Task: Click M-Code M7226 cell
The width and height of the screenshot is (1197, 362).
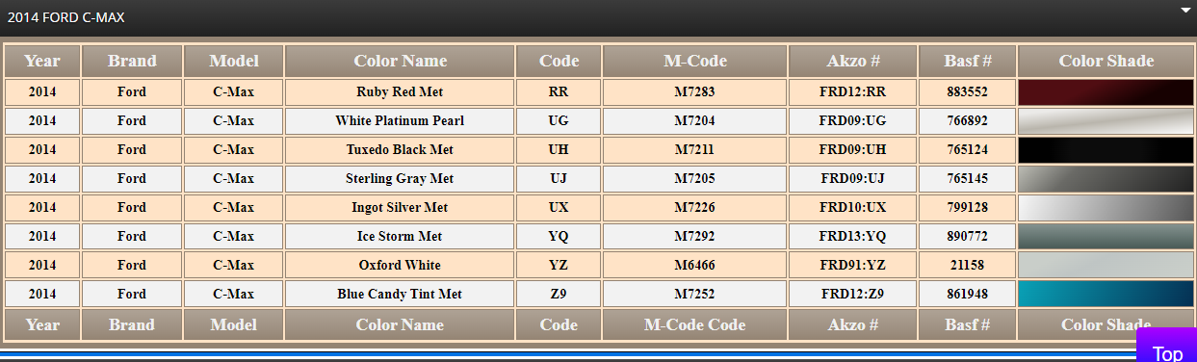Action: 695,208
